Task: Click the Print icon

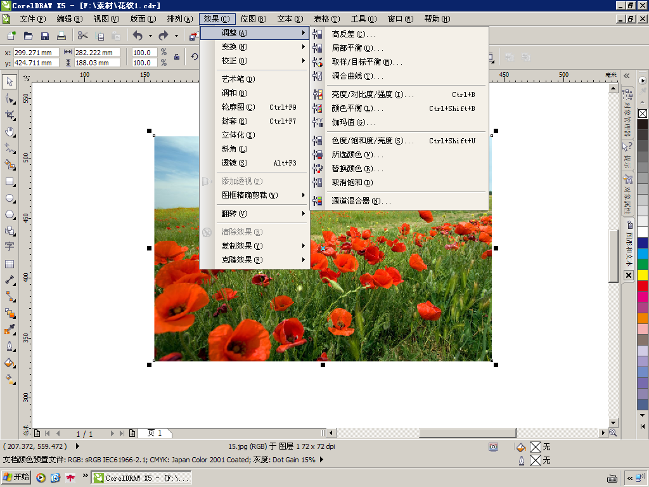Action: (x=61, y=36)
